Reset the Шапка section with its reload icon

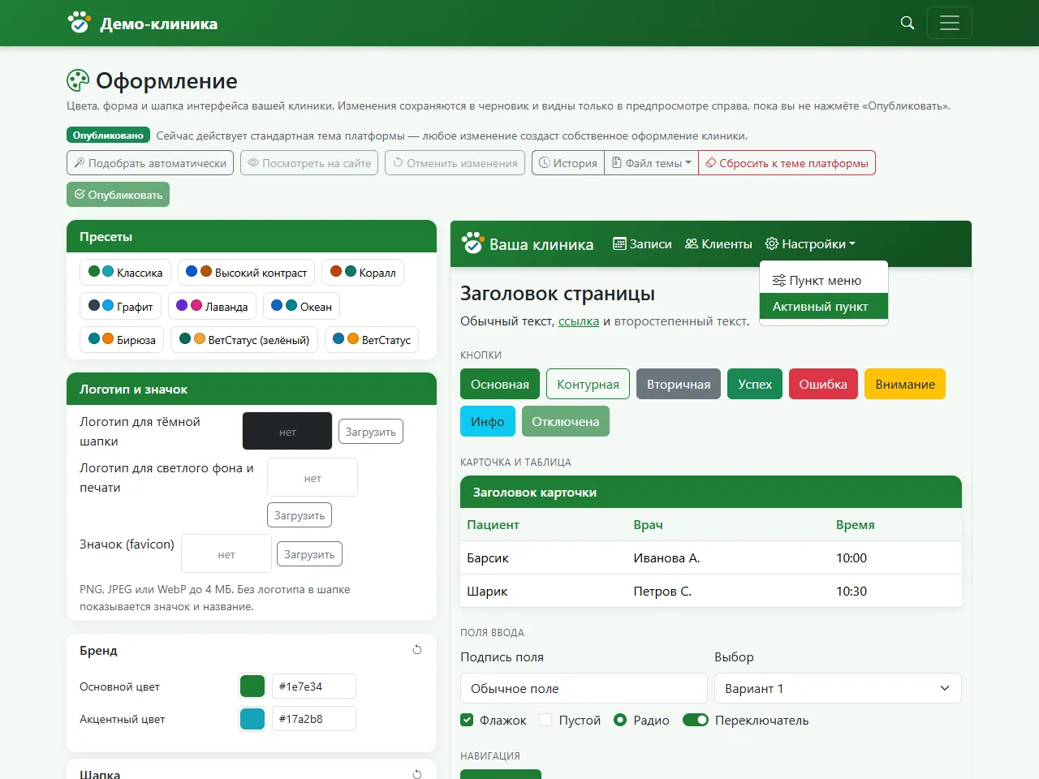coord(417,774)
